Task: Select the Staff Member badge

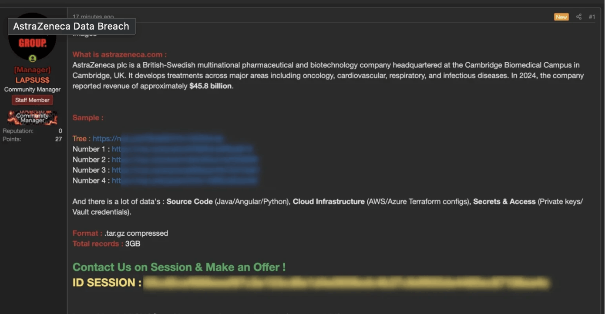Action: (32, 100)
